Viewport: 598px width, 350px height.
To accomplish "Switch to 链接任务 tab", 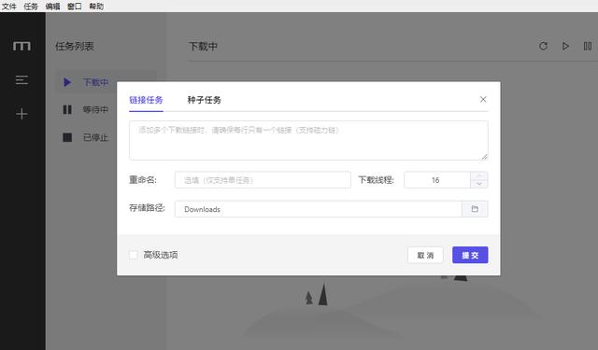I will (146, 100).
